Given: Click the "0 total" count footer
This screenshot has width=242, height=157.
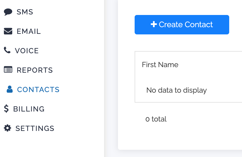Looking at the screenshot, I should click(156, 119).
